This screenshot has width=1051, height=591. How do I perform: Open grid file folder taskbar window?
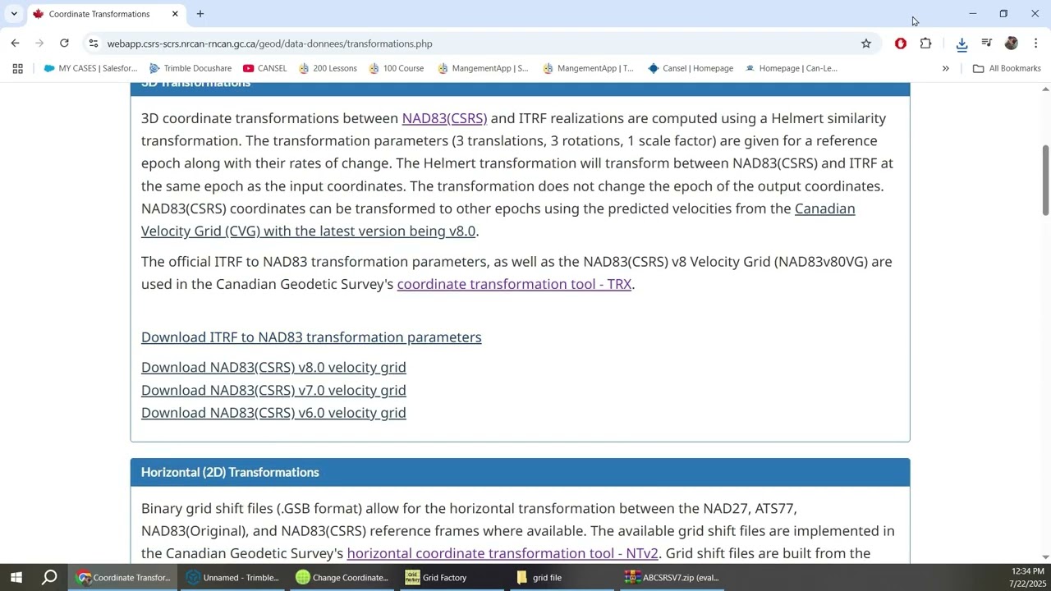pyautogui.click(x=562, y=578)
